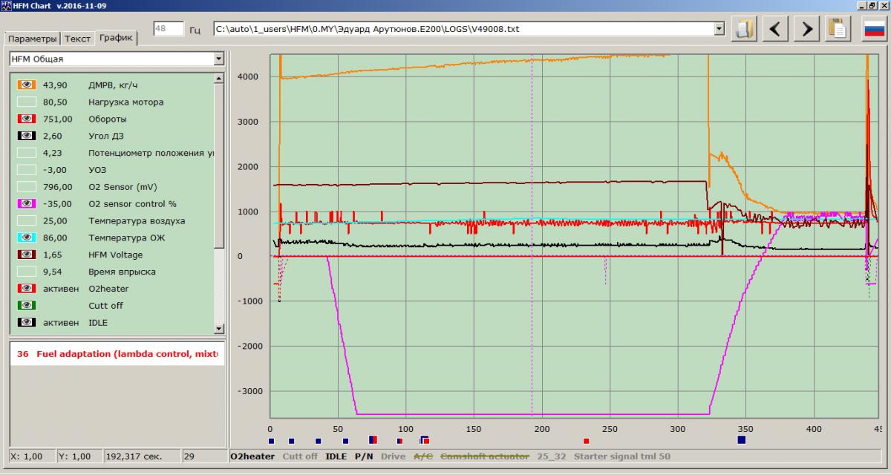This screenshot has width=891, height=475.
Task: Click the frequency field showing 48
Action: [168, 29]
